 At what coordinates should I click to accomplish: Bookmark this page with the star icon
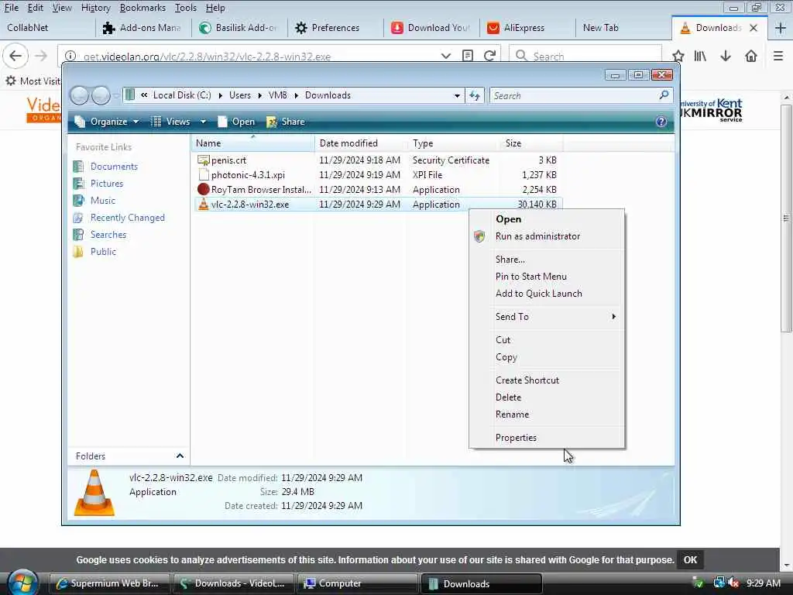point(678,56)
